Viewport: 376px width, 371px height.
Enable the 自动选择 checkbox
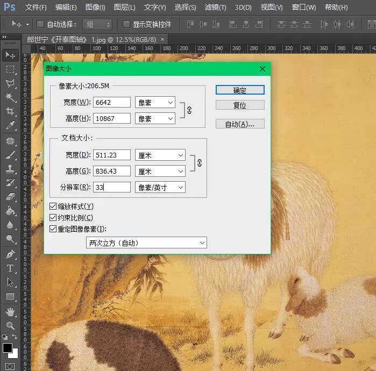pyautogui.click(x=40, y=24)
